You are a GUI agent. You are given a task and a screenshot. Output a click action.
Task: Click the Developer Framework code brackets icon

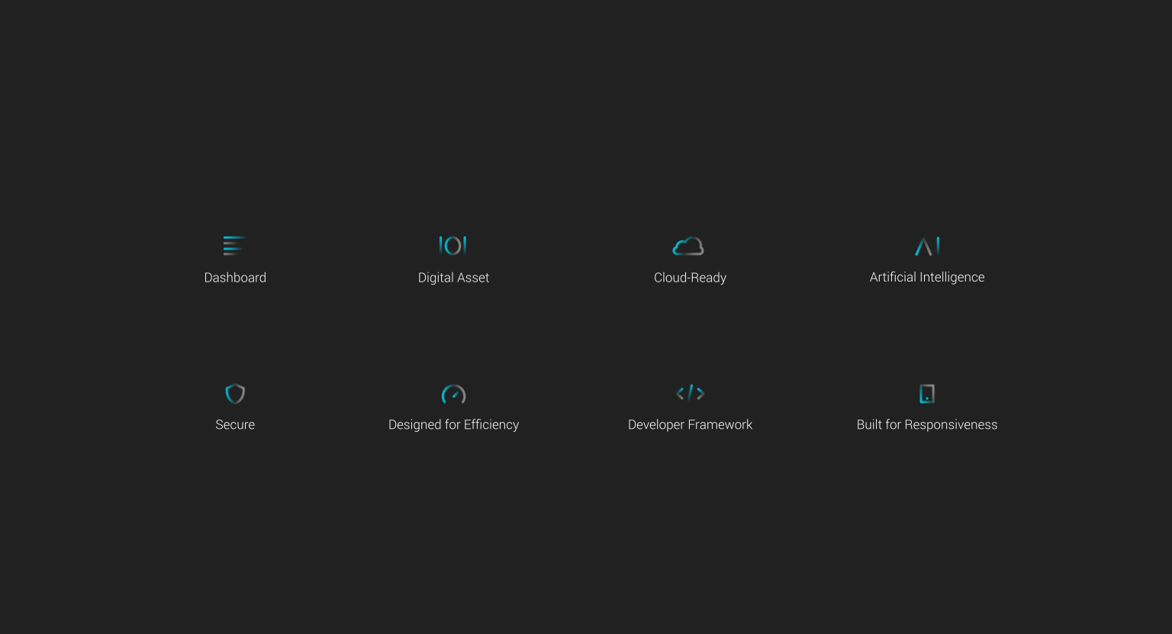690,393
